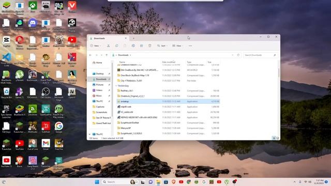The height and width of the screenshot is (186, 331).
Task: Click the Copy icon in File Explorer toolbar
Action: pos(116,46)
